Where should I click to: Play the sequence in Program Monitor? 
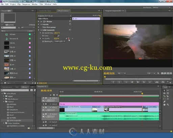(x=138, y=82)
